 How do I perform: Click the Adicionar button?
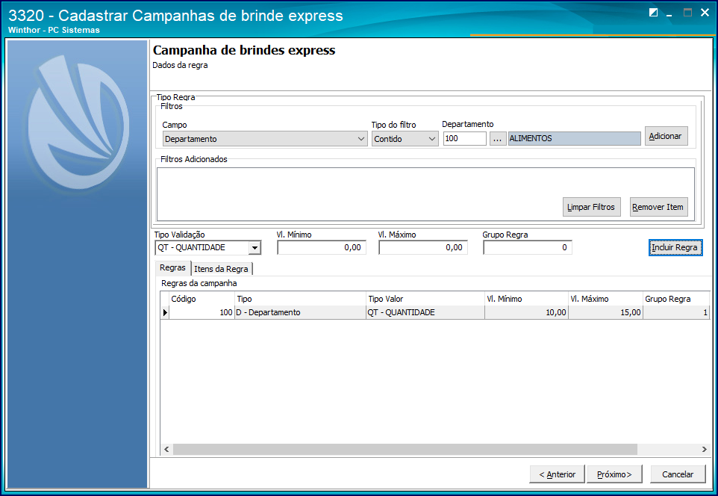pyautogui.click(x=666, y=136)
